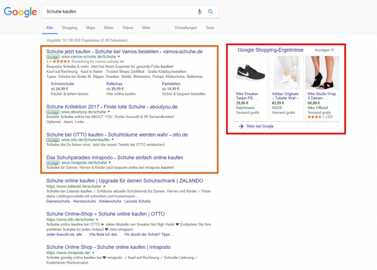Screen dimensions: 377x270
Task: Open the Videos tab
Action: tap(128, 28)
